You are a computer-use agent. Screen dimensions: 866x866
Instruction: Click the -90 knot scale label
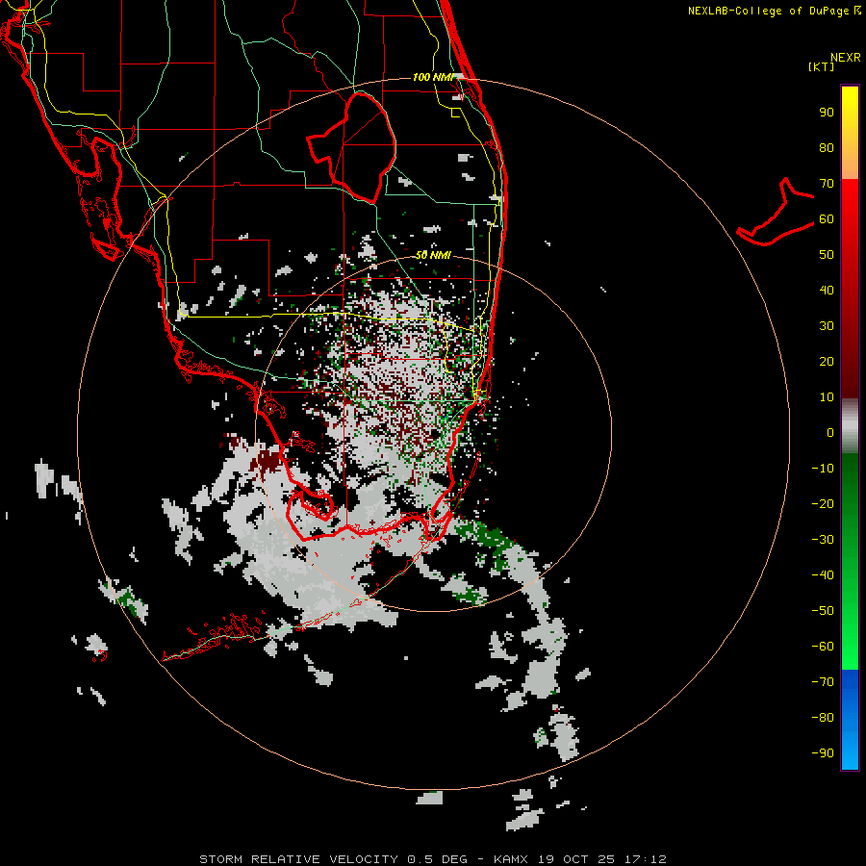click(823, 753)
